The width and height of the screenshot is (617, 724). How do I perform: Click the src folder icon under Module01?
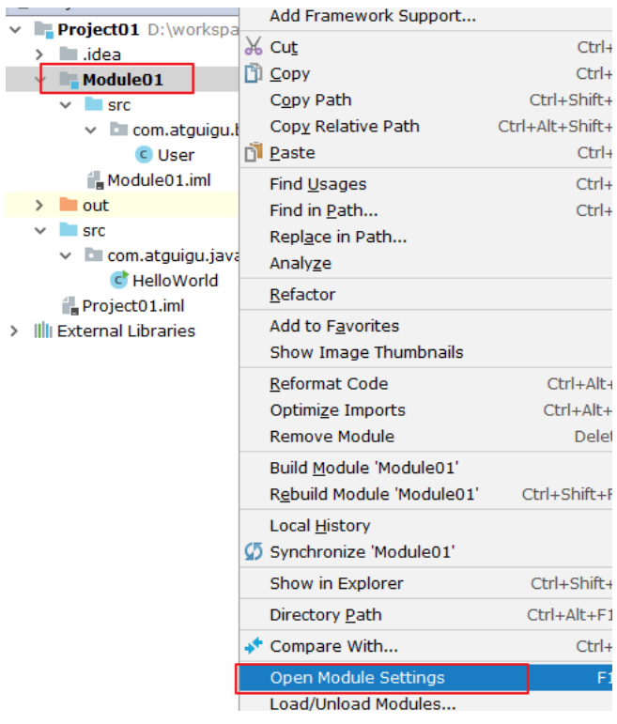(93, 104)
